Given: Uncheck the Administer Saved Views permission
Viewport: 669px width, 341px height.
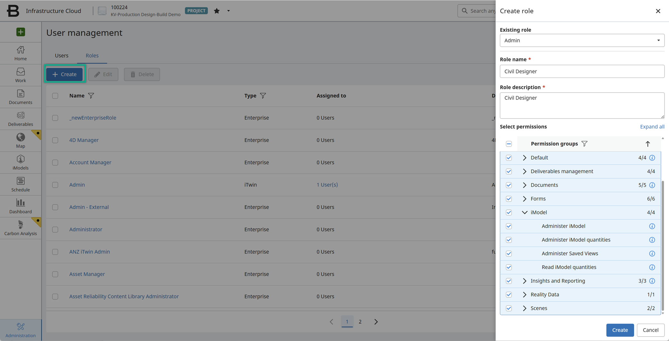Looking at the screenshot, I should coord(509,254).
